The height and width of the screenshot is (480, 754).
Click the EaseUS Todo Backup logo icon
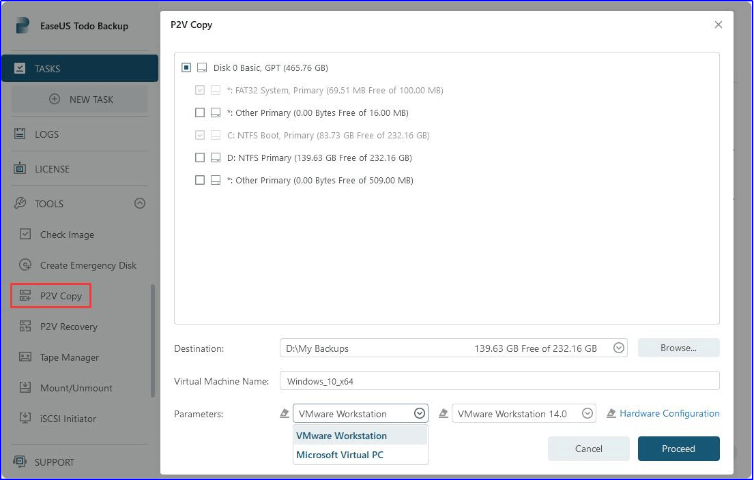click(23, 25)
